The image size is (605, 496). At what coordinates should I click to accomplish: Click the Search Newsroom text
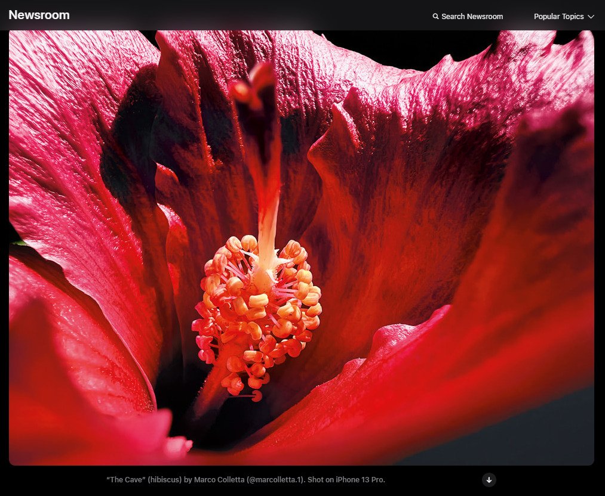pyautogui.click(x=472, y=17)
